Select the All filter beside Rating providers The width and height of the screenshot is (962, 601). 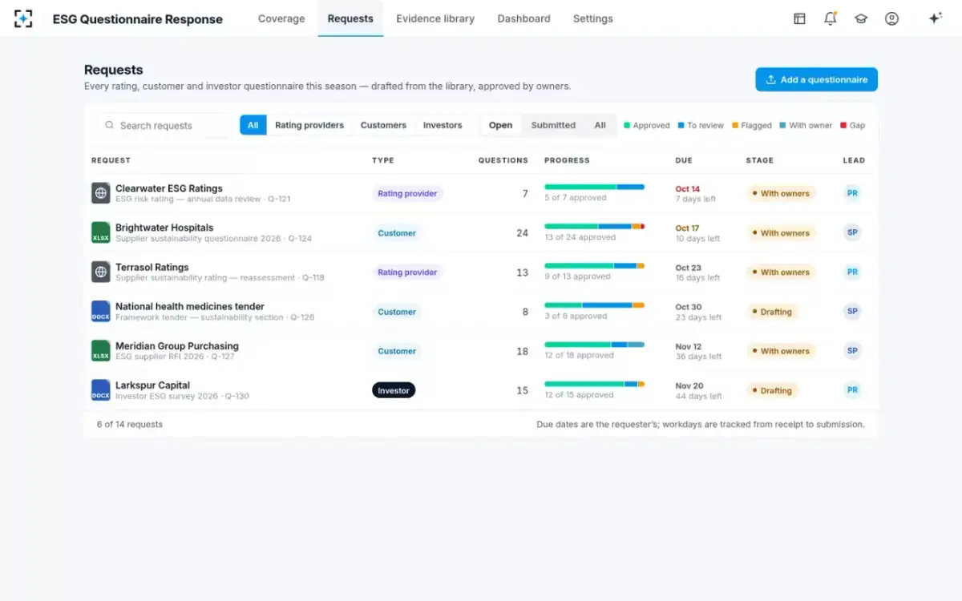click(253, 125)
